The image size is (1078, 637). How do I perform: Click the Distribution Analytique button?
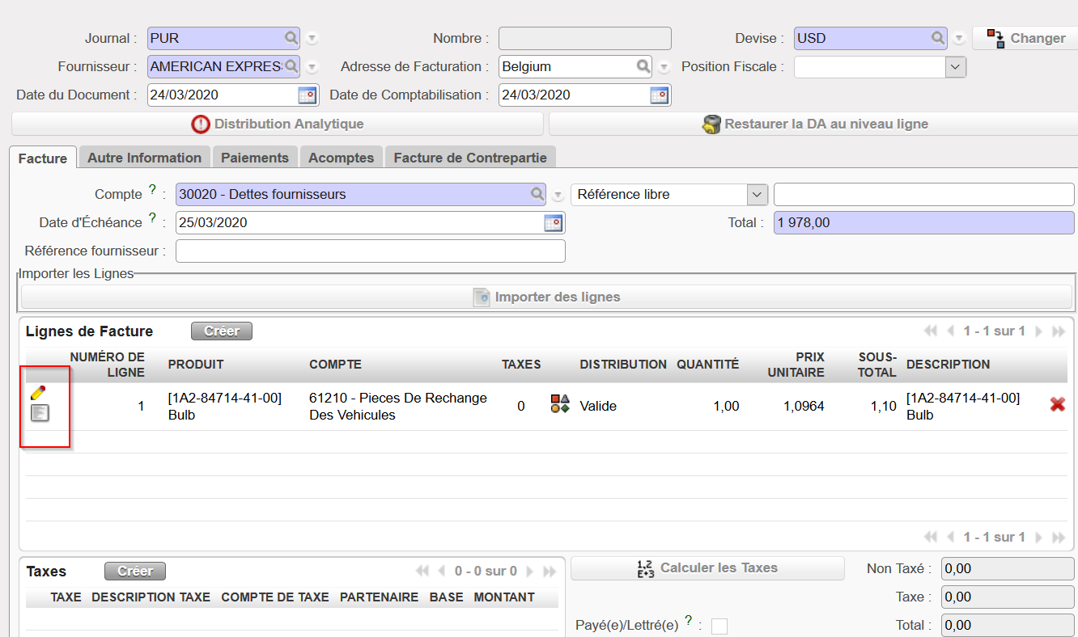pos(278,124)
